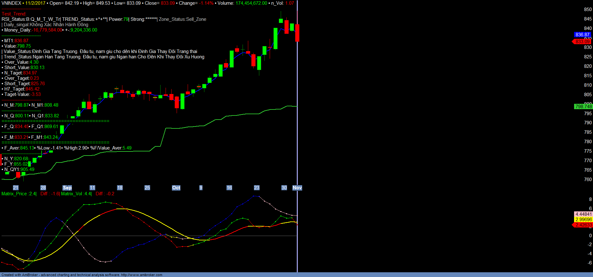Open the www.amibroker.com link in footer
Image resolution: width=593 pixels, height=277 pixels.
tap(142, 275)
